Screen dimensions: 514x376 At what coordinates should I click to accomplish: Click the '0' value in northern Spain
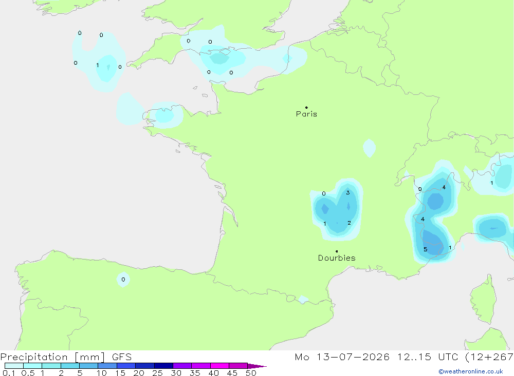point(123,280)
